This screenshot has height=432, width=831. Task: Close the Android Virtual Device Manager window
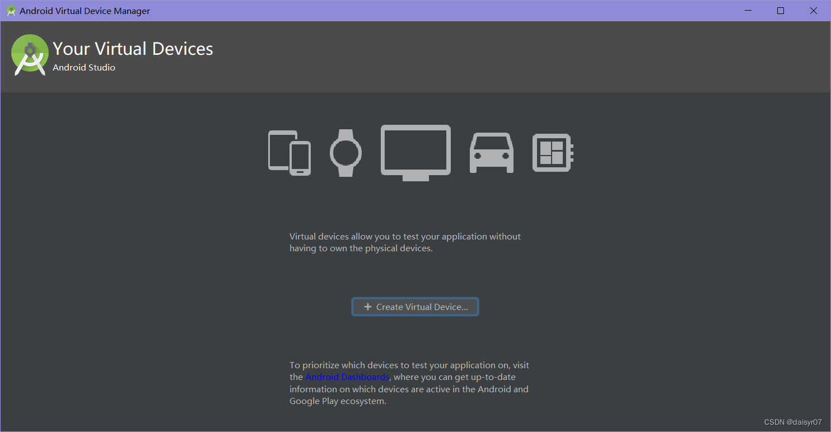pos(814,11)
